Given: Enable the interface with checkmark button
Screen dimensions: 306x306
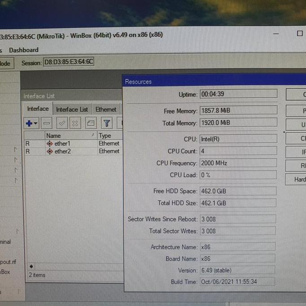Looking at the screenshot, I should (x=62, y=123).
